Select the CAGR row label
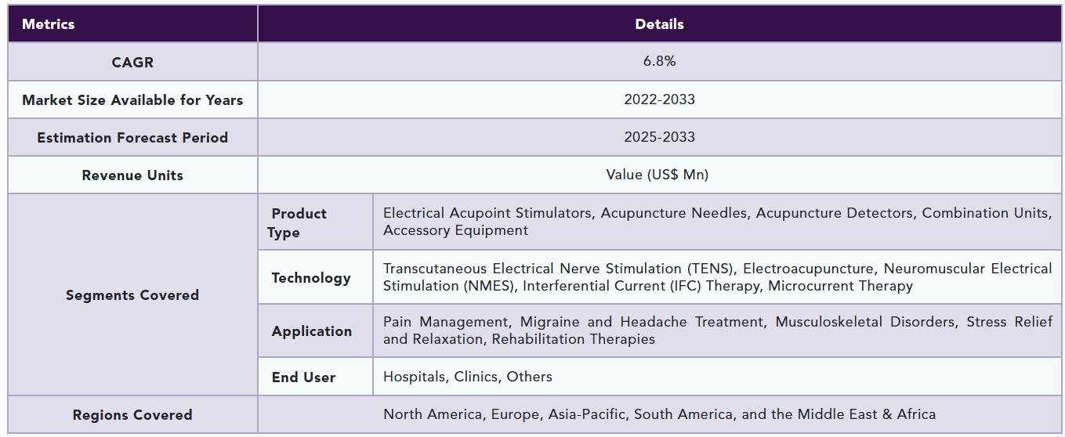Image resolution: width=1065 pixels, height=437 pixels. pos(132,62)
